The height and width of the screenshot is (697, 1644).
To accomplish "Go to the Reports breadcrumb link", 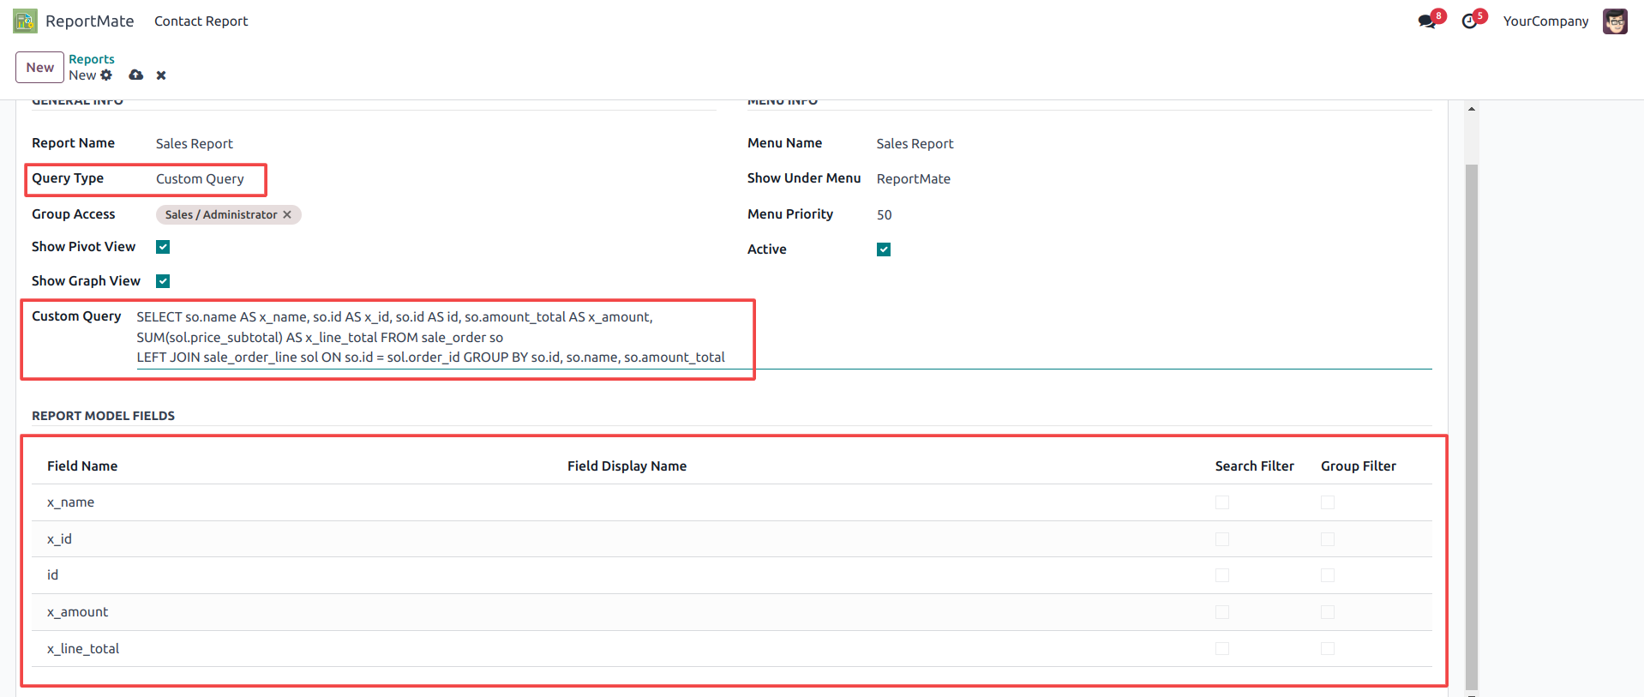I will click(x=91, y=59).
